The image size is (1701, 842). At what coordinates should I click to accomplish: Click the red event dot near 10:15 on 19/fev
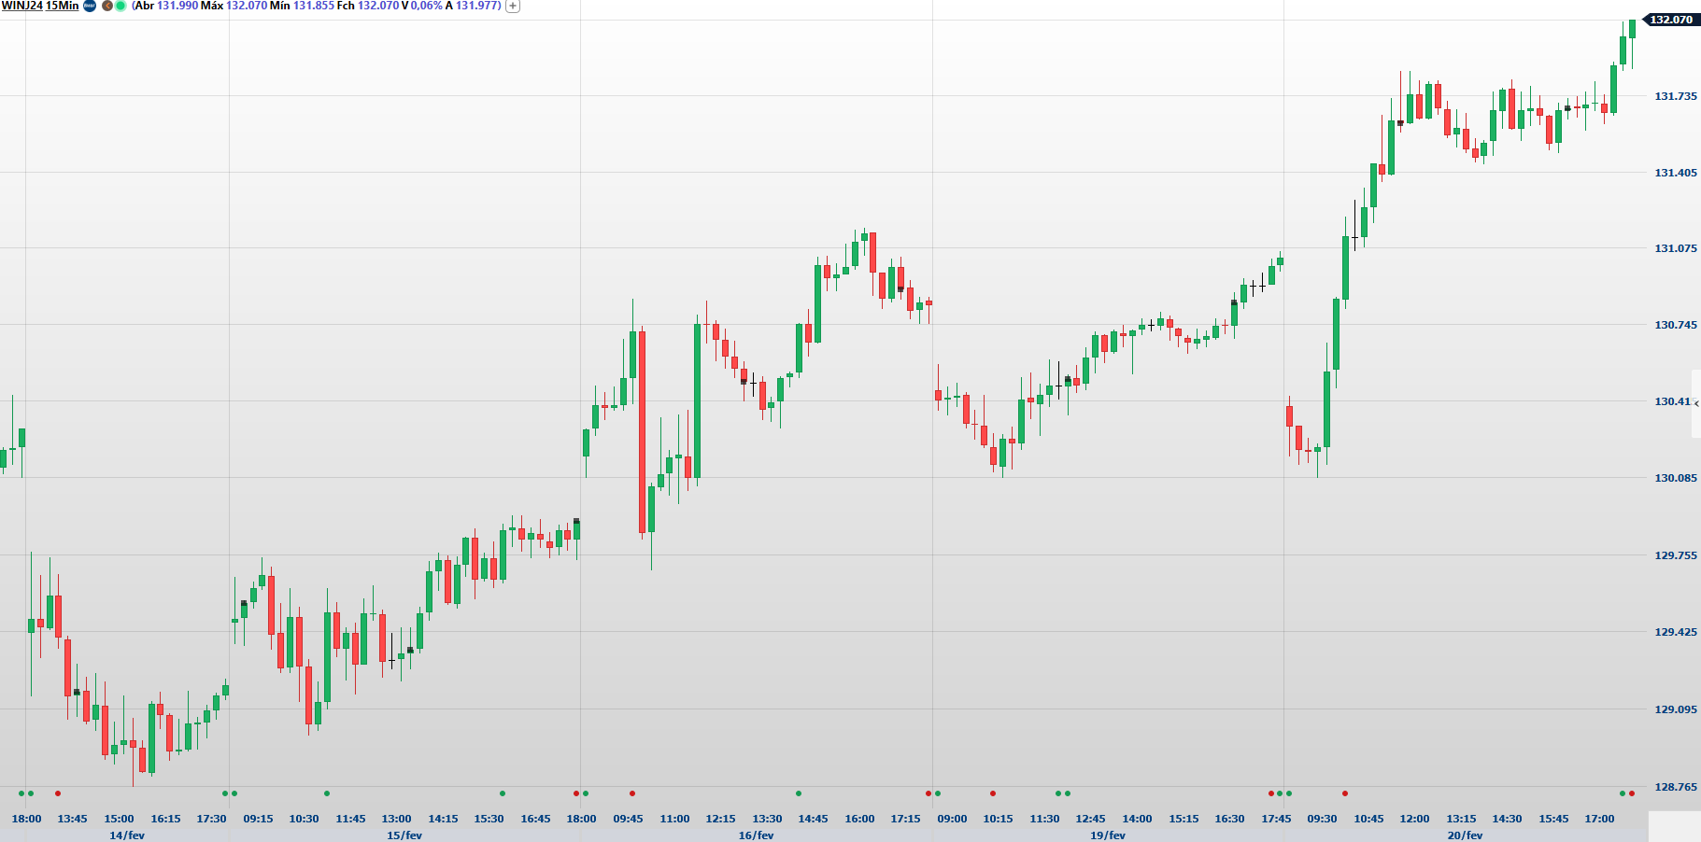pyautogui.click(x=993, y=793)
